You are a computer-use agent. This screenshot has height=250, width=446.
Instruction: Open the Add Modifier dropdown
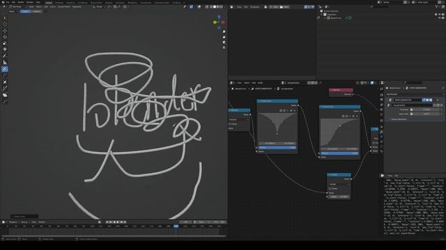(392, 94)
